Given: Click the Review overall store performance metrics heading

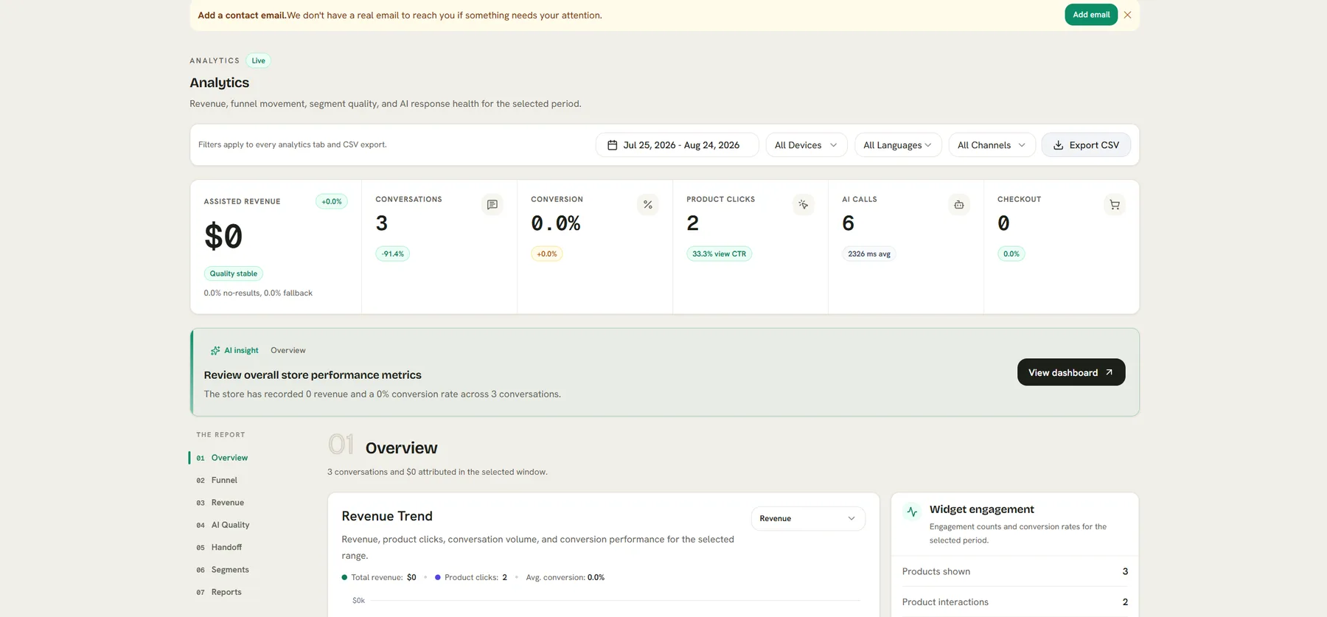Looking at the screenshot, I should click(313, 375).
